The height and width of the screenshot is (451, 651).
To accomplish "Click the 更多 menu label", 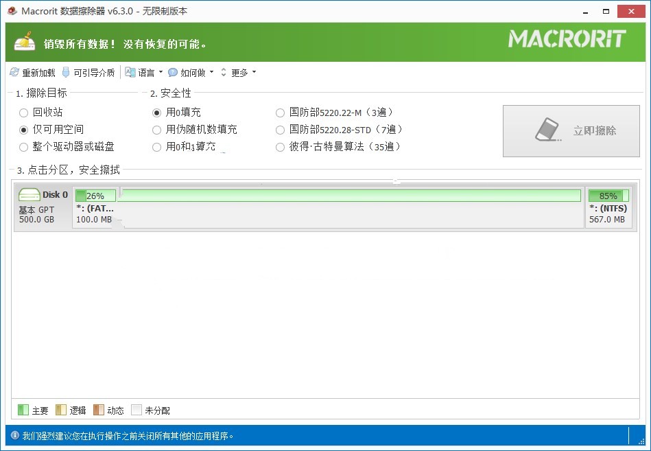I will point(239,73).
